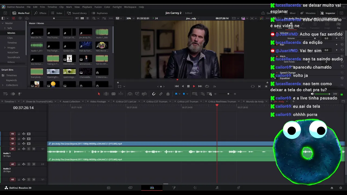Viewport: 347px width, 195px height.
Task: Play forward in the viewer
Action: click(194, 86)
